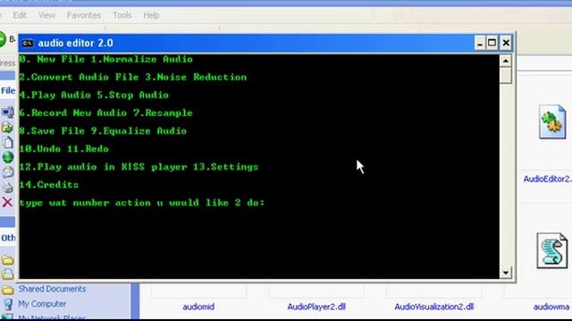Maximize the audio editor 2.0 window
572x321 pixels.
point(492,44)
